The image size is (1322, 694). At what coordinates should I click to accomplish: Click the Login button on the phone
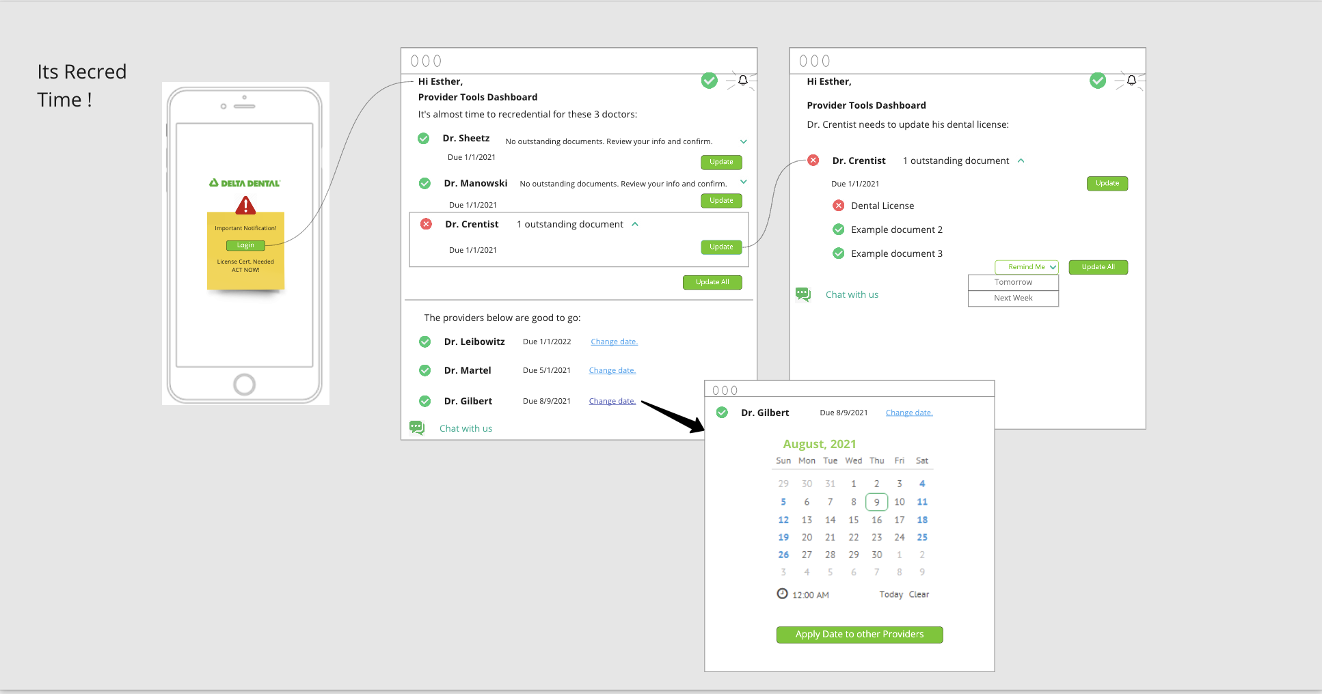pyautogui.click(x=245, y=245)
